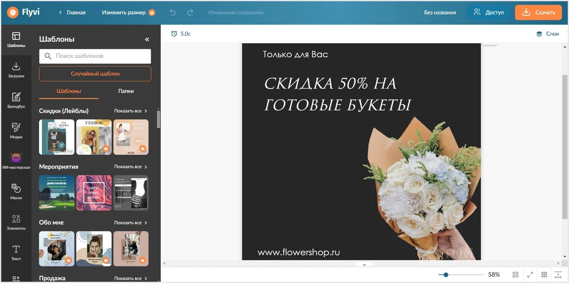This screenshot has height=283, width=569.
Task: Switch to the Шаблоны tab under the search field
Action: [x=69, y=91]
